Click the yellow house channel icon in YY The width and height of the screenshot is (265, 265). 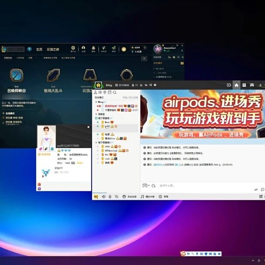[99, 85]
